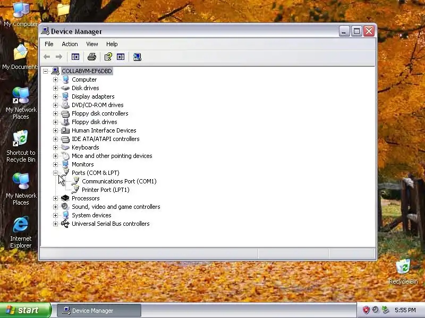The image size is (425, 318).
Task: Expand the Processors category
Action: click(55, 198)
